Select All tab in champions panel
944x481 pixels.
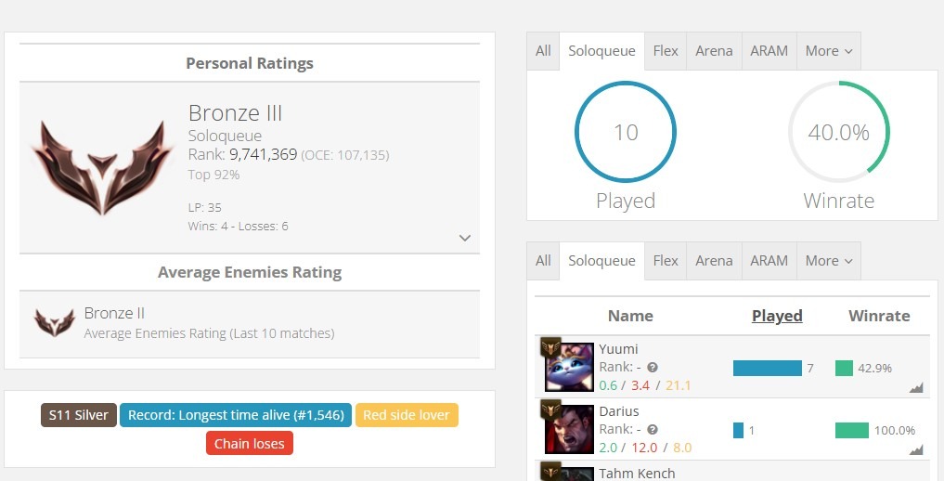pyautogui.click(x=543, y=261)
